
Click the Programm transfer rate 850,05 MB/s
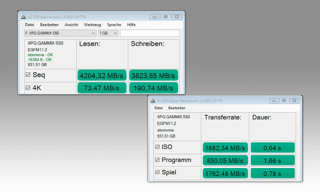[x=225, y=161]
